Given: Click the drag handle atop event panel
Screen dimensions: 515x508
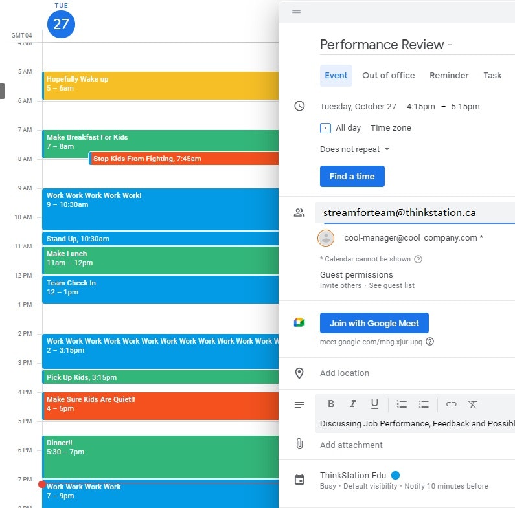Looking at the screenshot, I should (x=296, y=12).
